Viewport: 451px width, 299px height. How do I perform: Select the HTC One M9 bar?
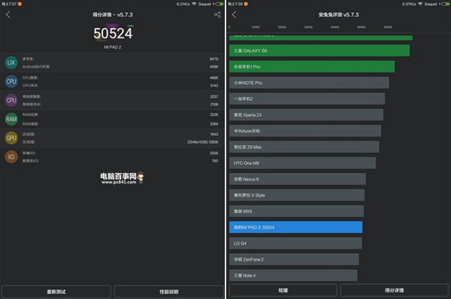[302, 163]
